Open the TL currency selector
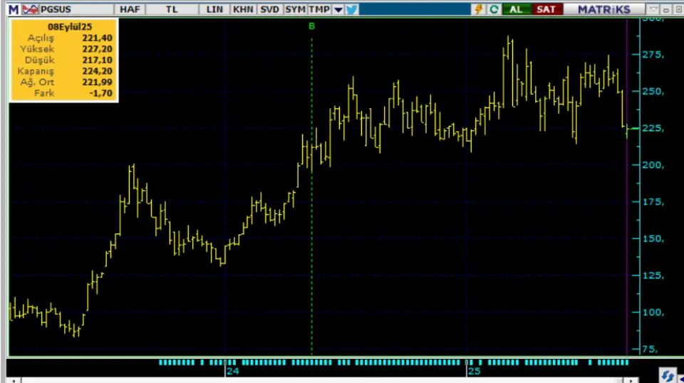 pyautogui.click(x=172, y=9)
